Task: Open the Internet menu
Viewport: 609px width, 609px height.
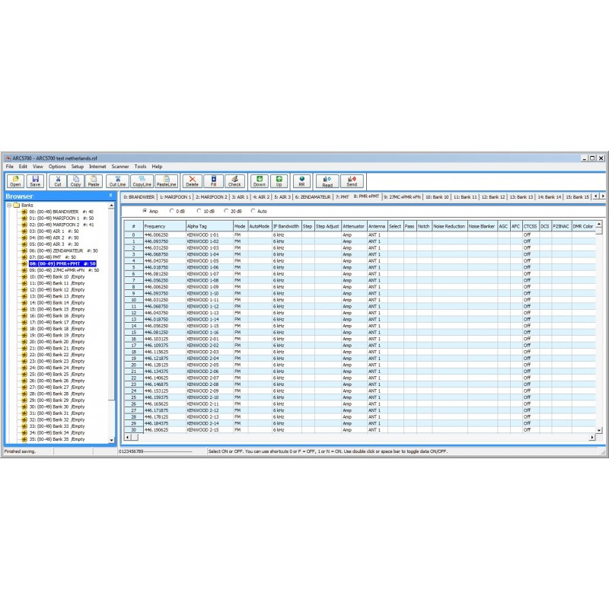Action: (x=97, y=167)
